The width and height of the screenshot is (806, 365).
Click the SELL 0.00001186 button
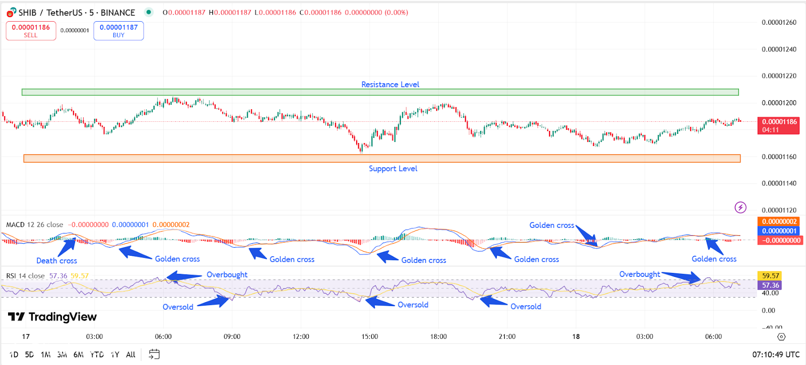tap(31, 31)
